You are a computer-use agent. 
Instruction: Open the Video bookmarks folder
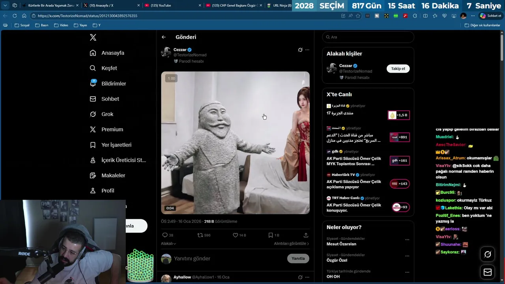(61, 25)
